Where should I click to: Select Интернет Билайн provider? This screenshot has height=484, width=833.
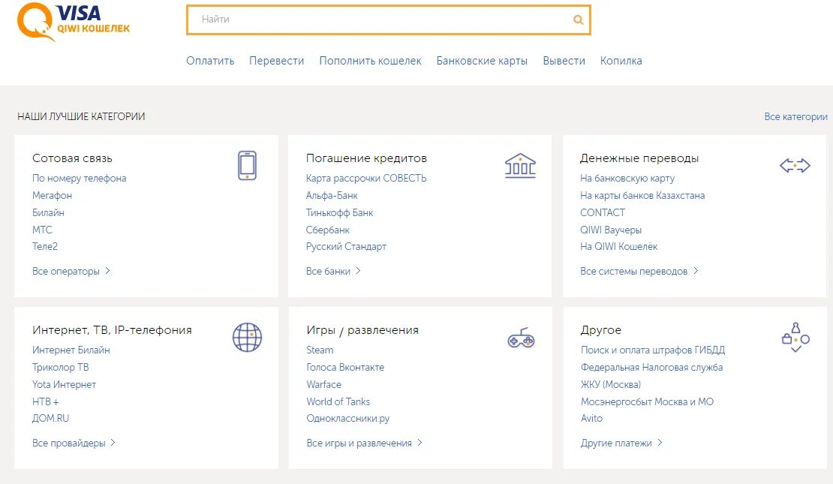[x=71, y=350]
